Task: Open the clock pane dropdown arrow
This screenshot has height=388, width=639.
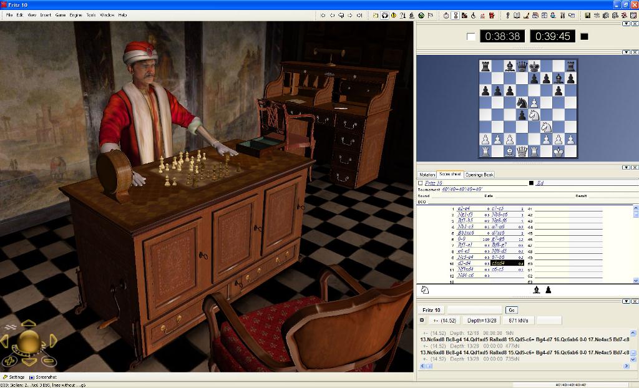Action: click(x=626, y=23)
